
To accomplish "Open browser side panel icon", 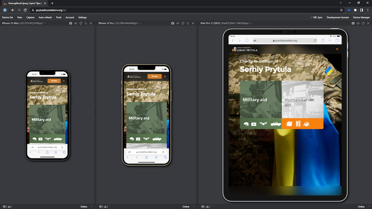I will coord(361,10).
